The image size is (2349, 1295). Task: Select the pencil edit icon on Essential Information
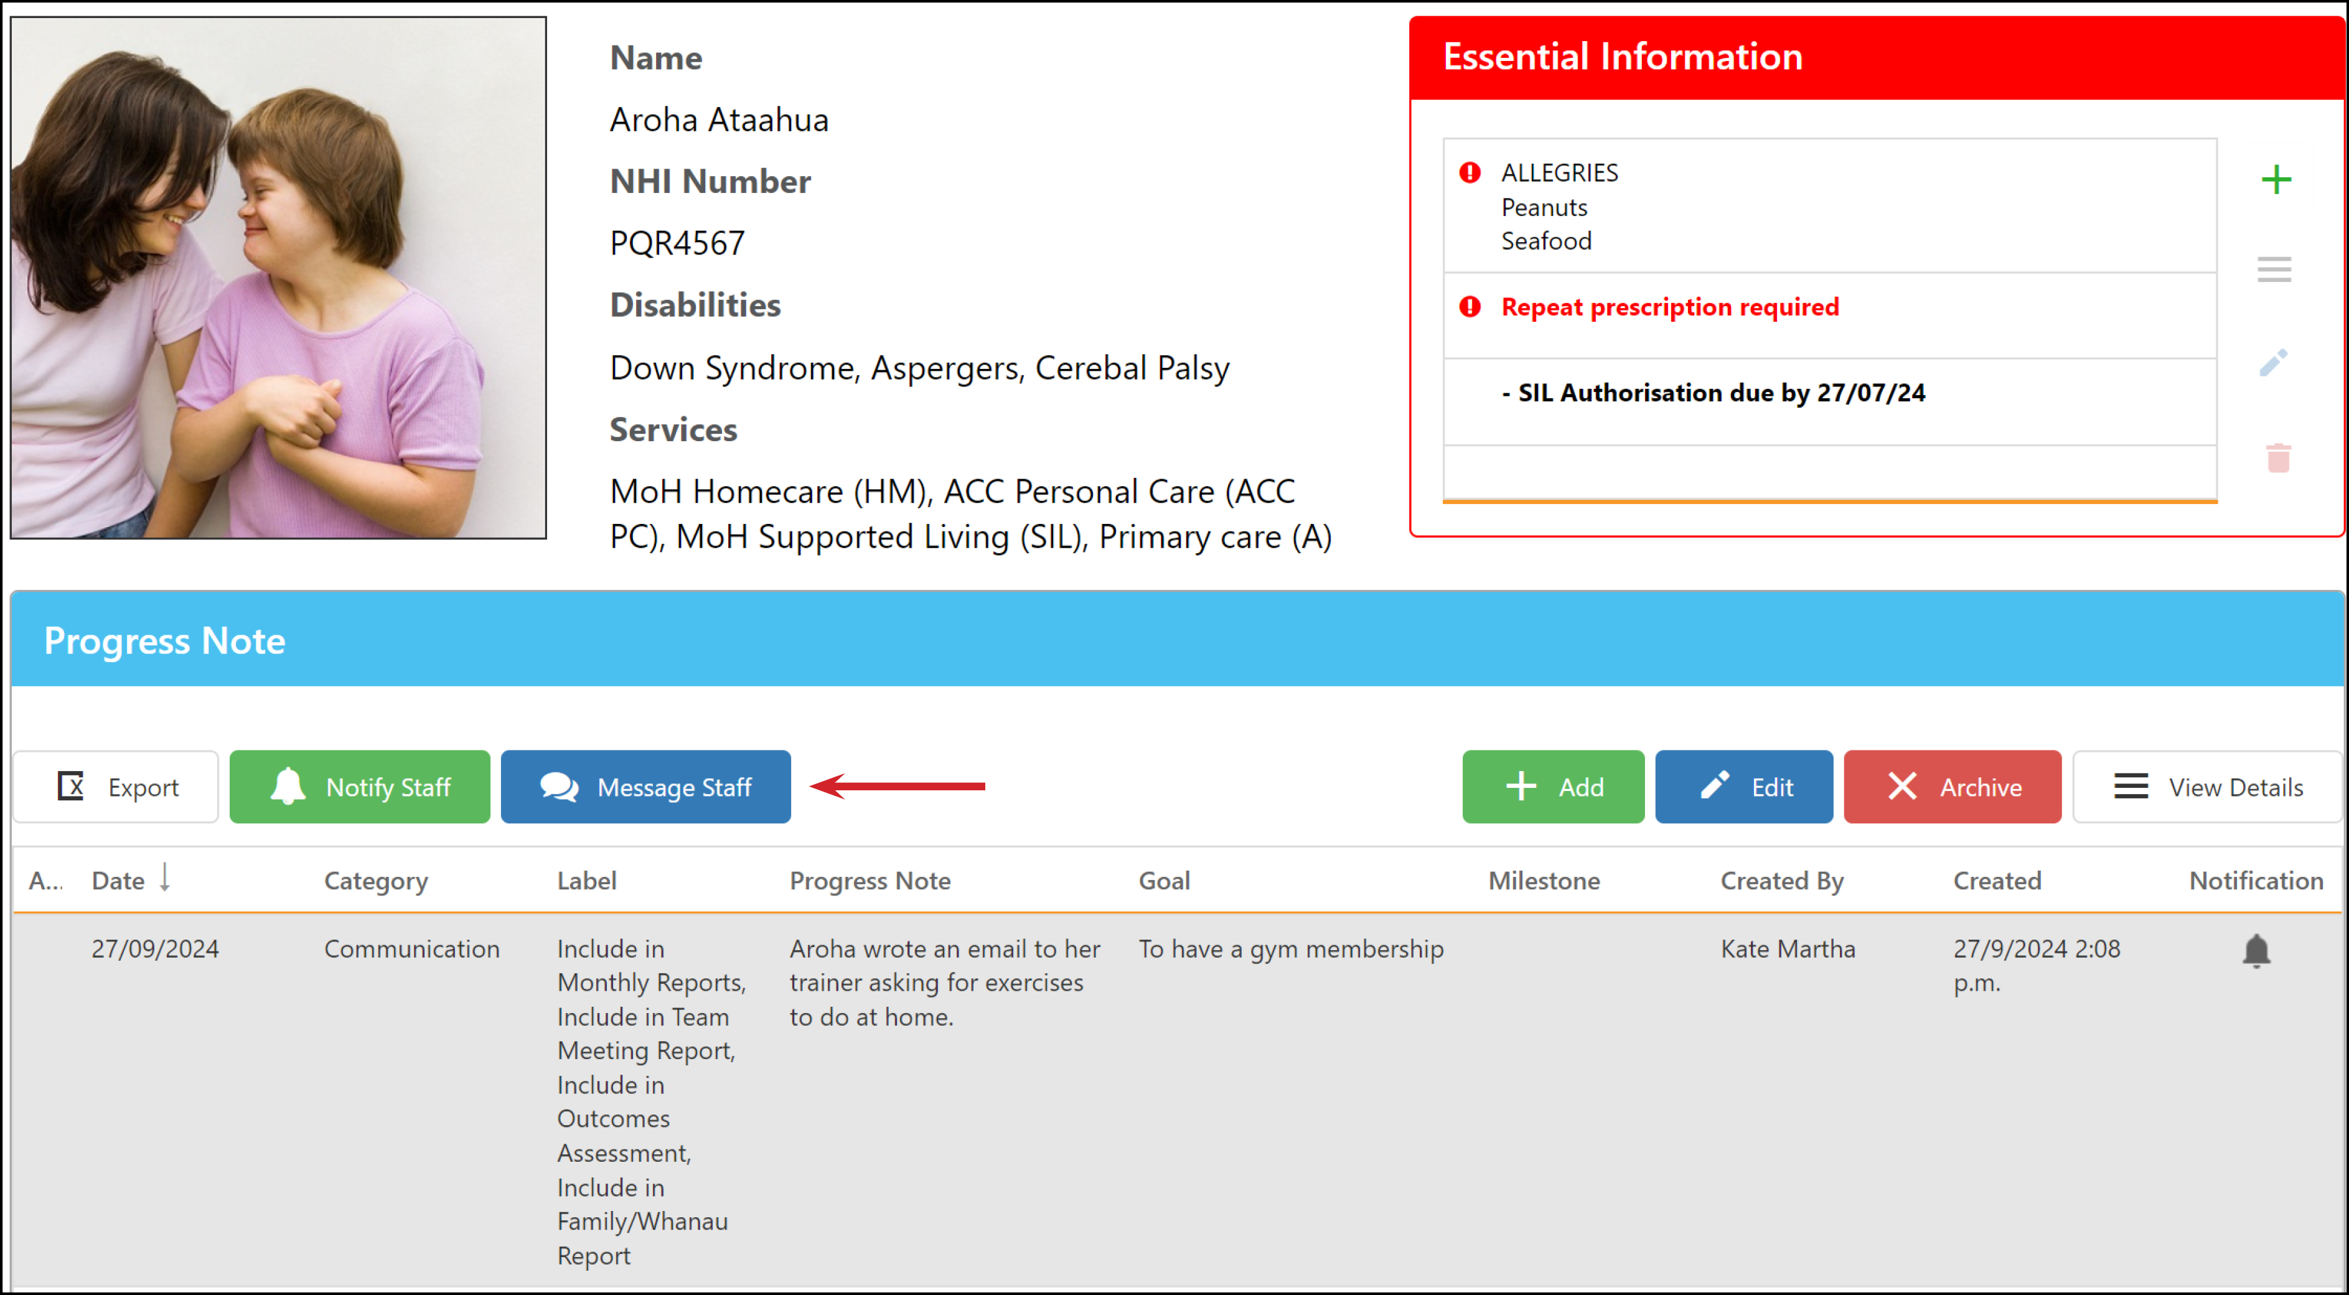[x=2273, y=363]
